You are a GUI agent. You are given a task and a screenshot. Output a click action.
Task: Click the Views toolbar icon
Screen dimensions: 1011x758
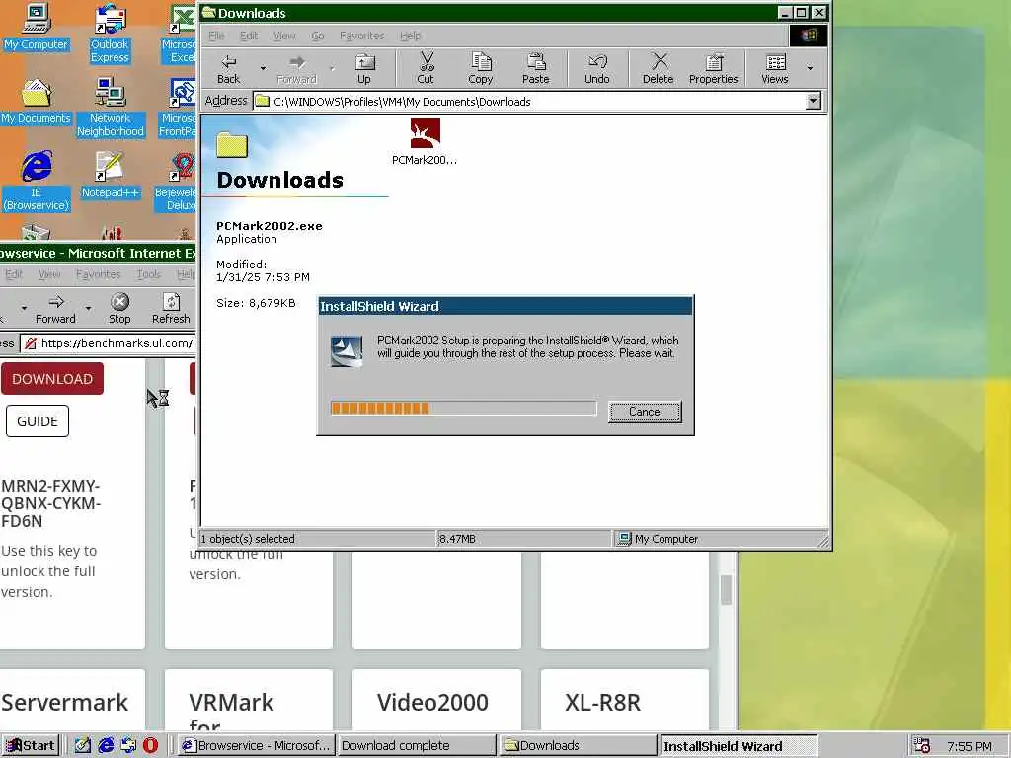[775, 68]
